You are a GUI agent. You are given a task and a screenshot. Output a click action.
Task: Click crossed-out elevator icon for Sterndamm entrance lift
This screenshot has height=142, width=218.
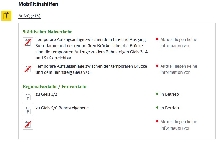(28, 42)
